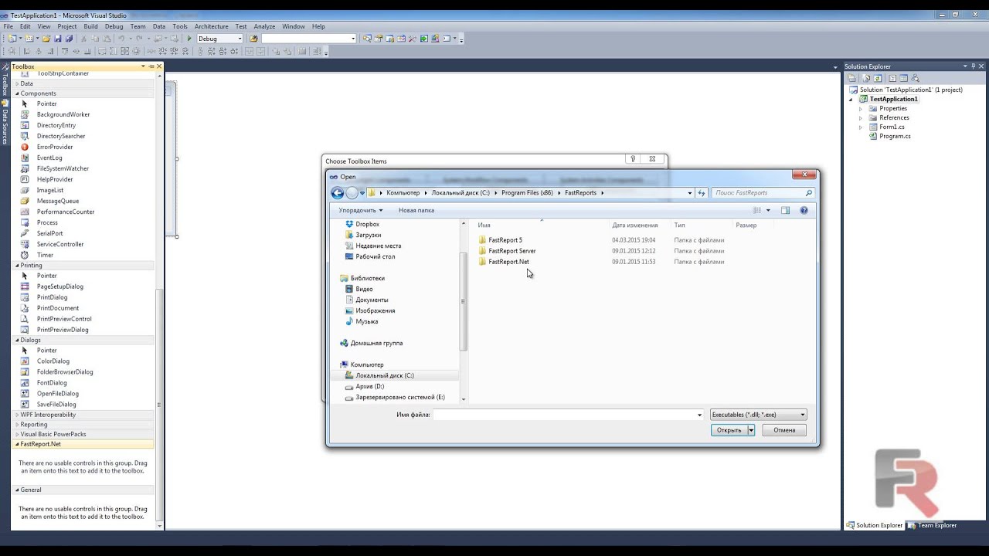The width and height of the screenshot is (989, 556).
Task: Click View Designer icon in Solution Explorer toolbar
Action: coord(903,78)
